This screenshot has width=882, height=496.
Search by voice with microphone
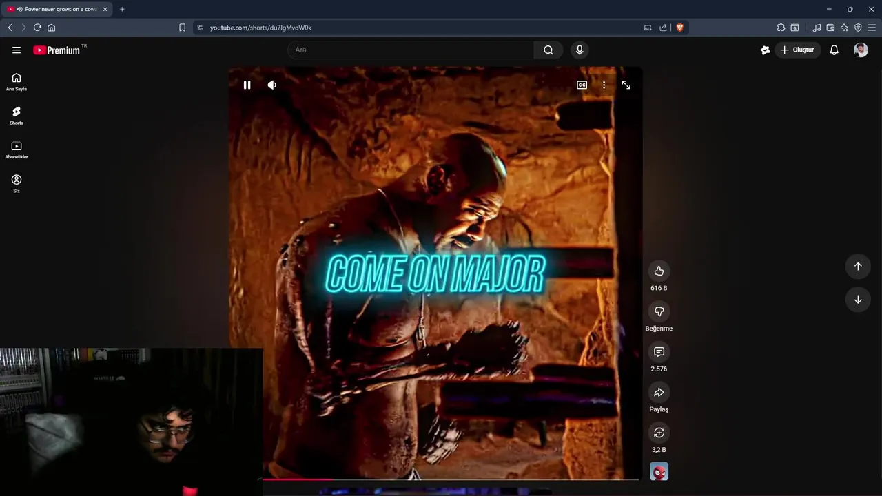tap(580, 50)
